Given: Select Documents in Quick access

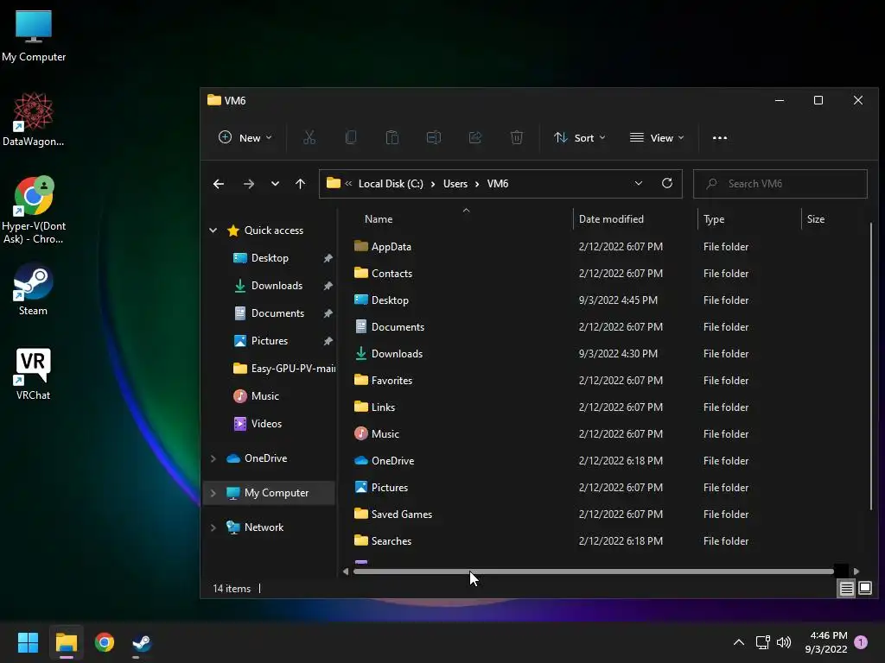Looking at the screenshot, I should click(x=277, y=313).
